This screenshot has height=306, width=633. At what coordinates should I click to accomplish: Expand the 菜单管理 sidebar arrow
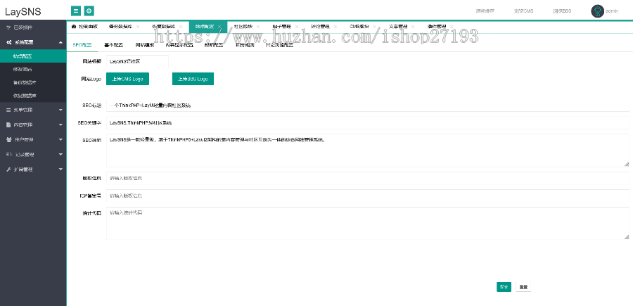pyautogui.click(x=60, y=110)
